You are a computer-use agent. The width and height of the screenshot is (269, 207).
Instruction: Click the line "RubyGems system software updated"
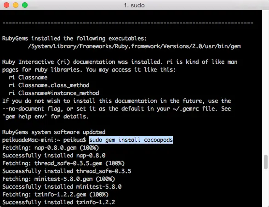(x=54, y=132)
